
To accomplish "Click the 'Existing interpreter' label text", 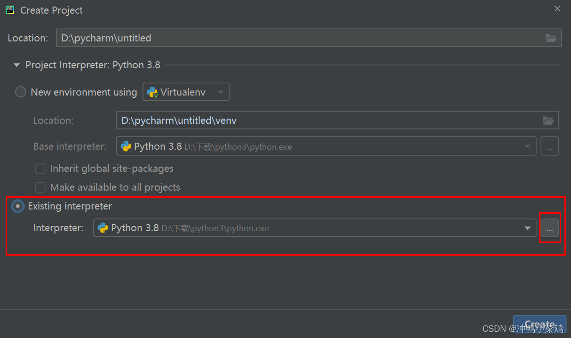I will coord(70,206).
